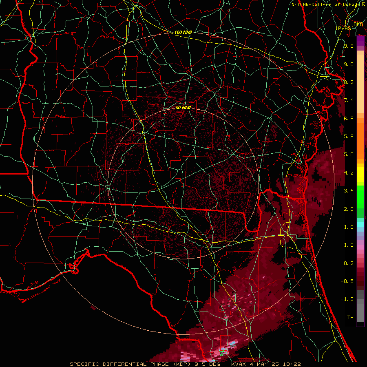367x367 pixels.
Task: Click the 7.4 scale value
Action: 349,100
